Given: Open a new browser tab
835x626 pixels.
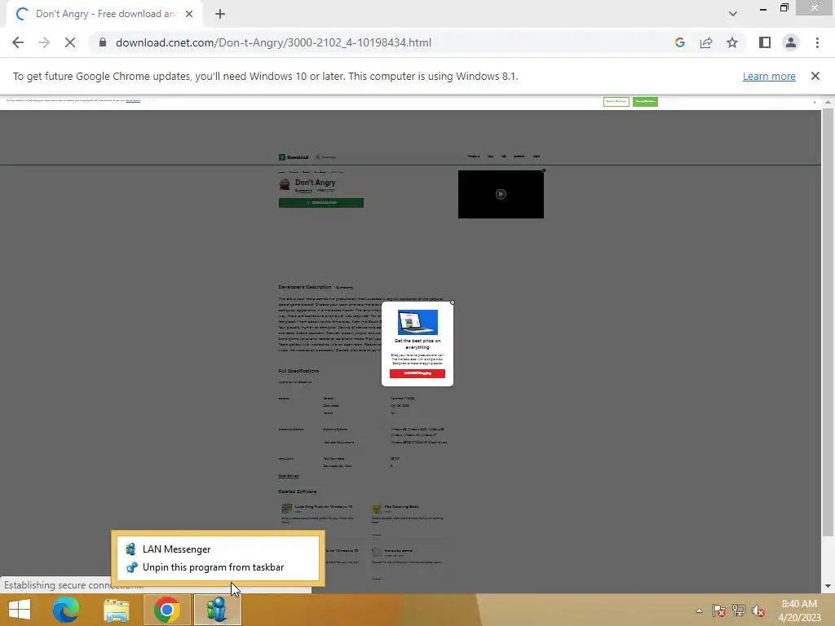Looking at the screenshot, I should 220,15.
